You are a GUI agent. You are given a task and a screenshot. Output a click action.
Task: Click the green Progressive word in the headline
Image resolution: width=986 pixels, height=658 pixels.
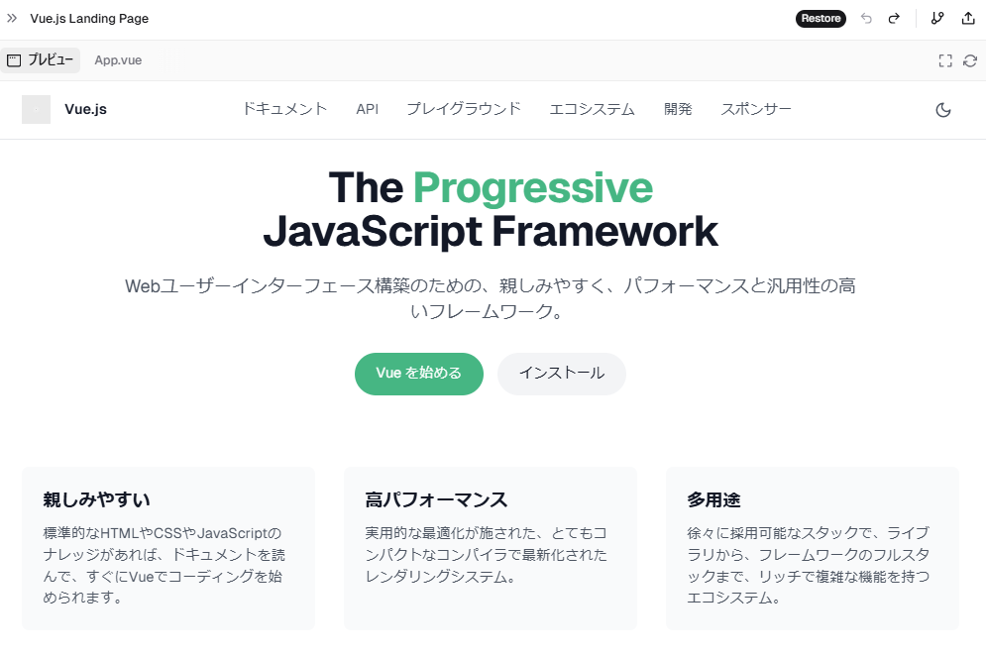tap(532, 188)
